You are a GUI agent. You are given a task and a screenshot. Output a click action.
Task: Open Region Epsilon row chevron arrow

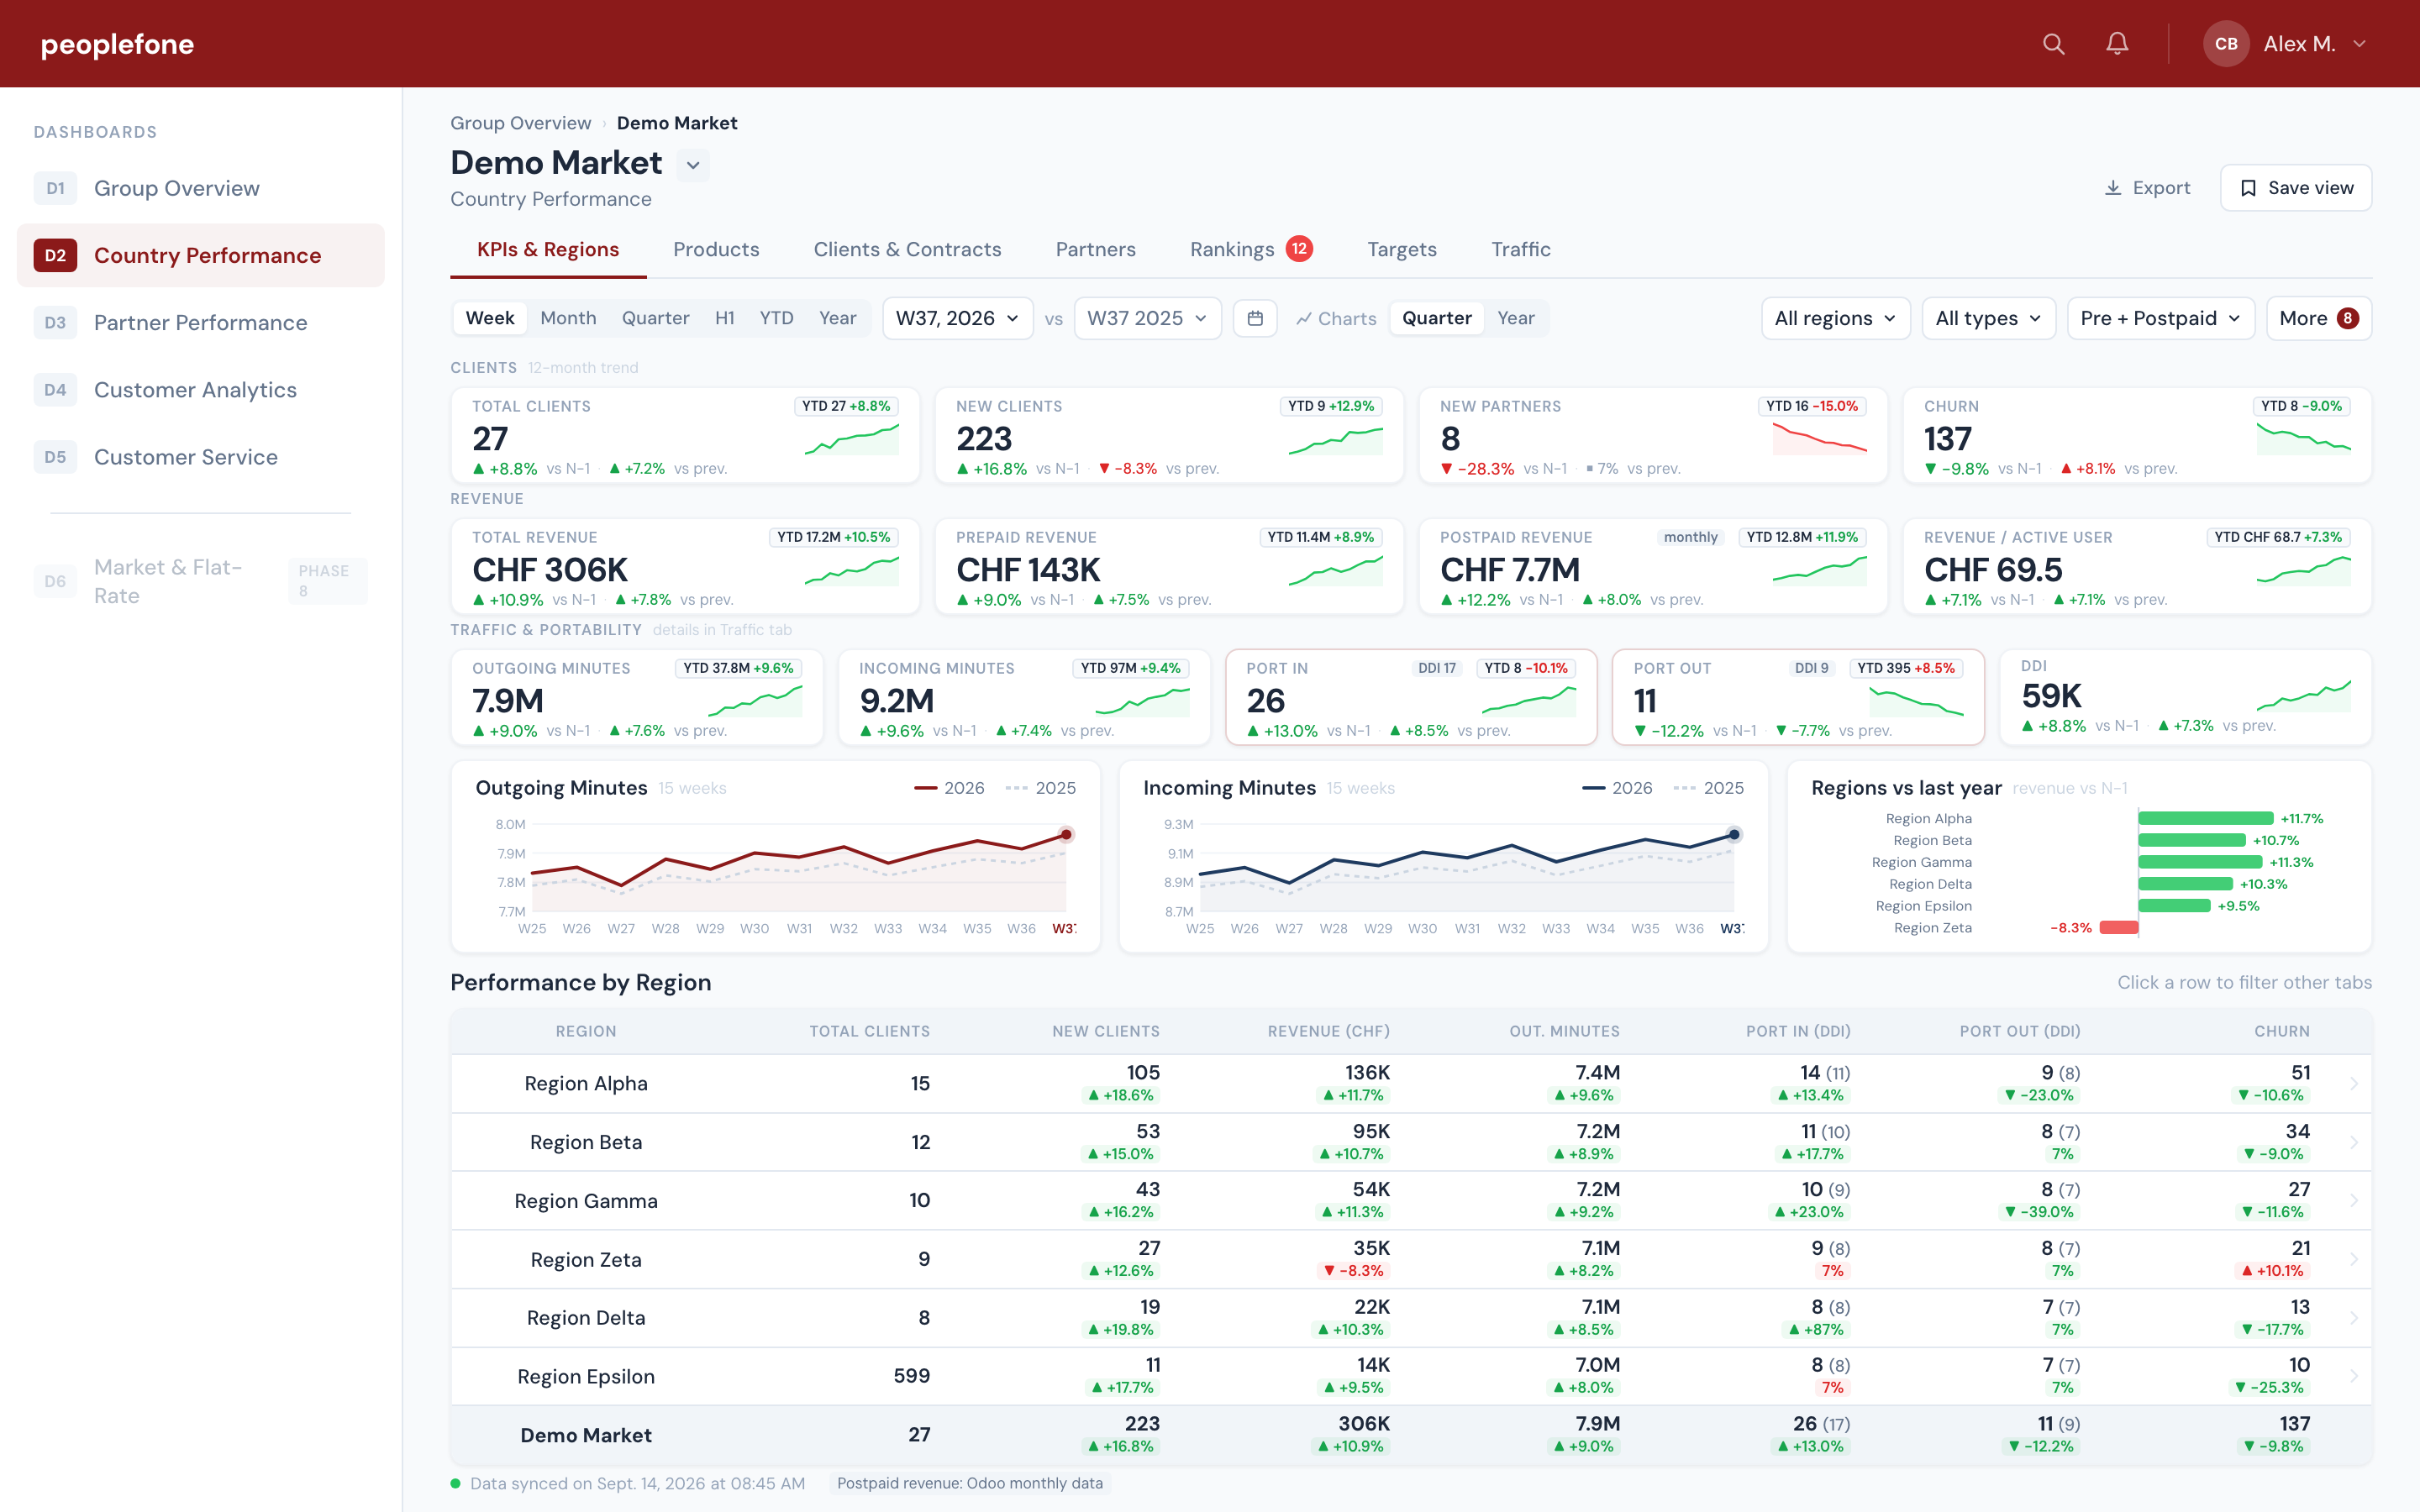[2354, 1376]
